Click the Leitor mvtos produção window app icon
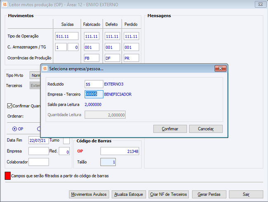 pyautogui.click(x=5, y=5)
